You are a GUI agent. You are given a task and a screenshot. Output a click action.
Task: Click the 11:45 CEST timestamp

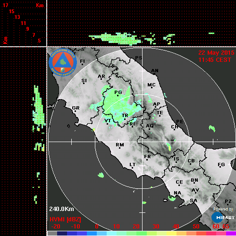coord(215,60)
